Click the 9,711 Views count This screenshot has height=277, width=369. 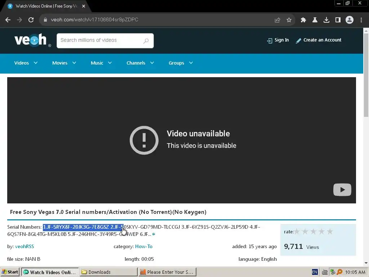[x=302, y=247]
